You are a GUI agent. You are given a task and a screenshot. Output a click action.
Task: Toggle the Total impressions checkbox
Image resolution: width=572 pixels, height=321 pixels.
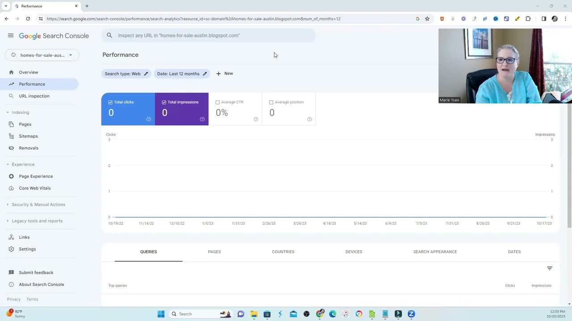pyautogui.click(x=164, y=102)
